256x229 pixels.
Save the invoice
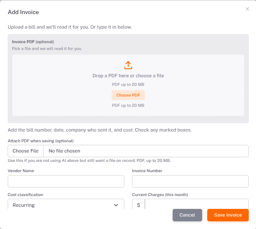228,215
